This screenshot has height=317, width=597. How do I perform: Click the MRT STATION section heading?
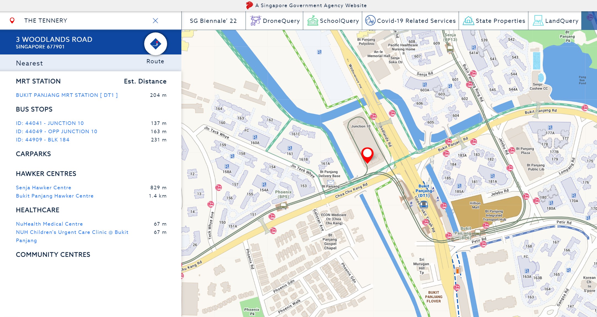[x=38, y=81]
